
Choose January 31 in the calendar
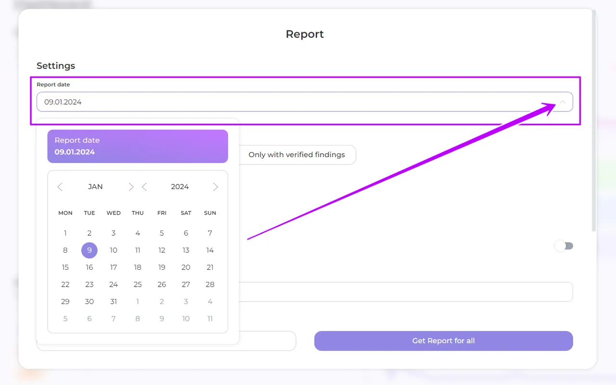(x=114, y=301)
